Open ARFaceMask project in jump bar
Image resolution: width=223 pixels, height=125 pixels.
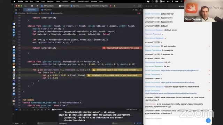[x=20, y=13]
